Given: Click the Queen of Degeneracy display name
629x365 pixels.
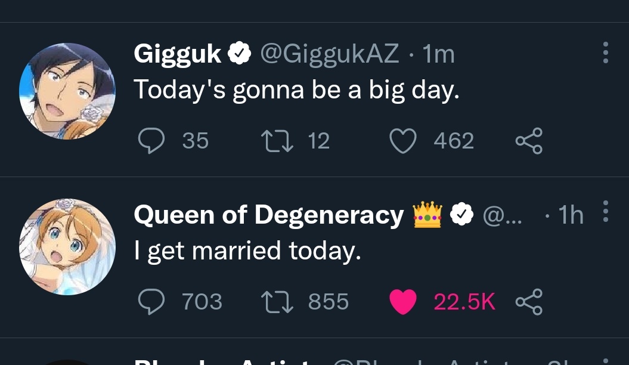Looking at the screenshot, I should coord(268,215).
